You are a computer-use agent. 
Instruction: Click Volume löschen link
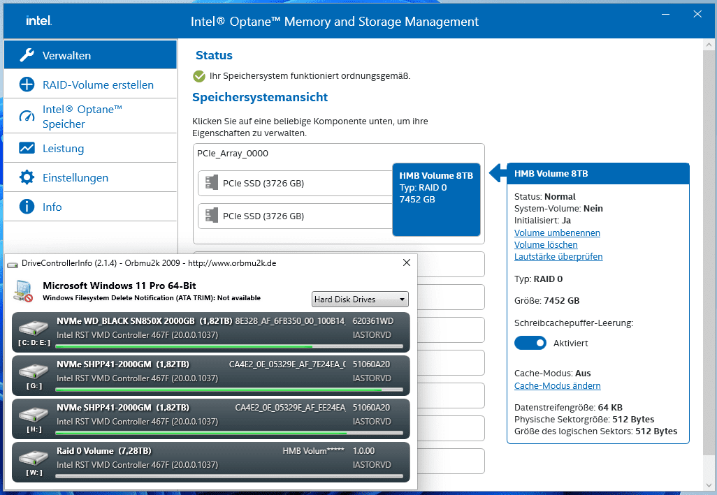click(x=546, y=245)
